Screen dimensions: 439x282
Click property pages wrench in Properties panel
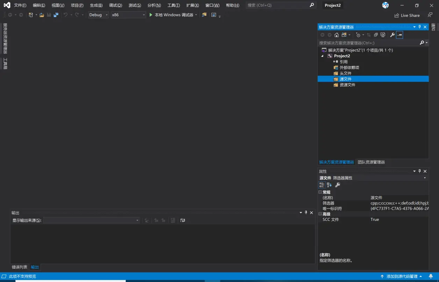coord(337,185)
